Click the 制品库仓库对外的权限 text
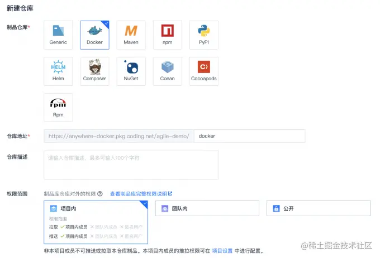The image size is (380, 258). (70, 194)
